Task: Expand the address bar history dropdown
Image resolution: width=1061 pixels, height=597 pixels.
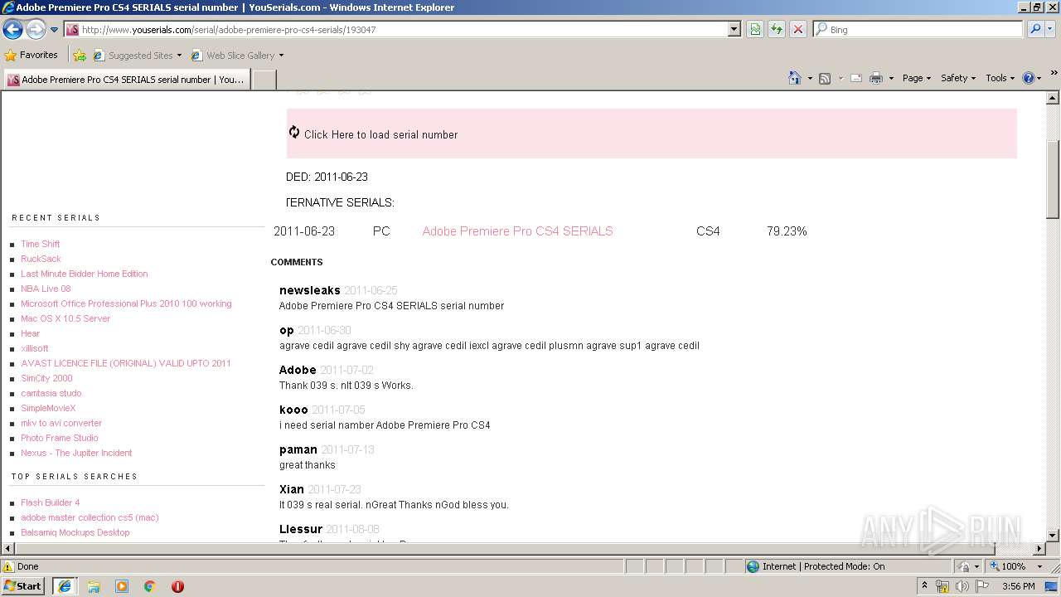Action: point(734,29)
